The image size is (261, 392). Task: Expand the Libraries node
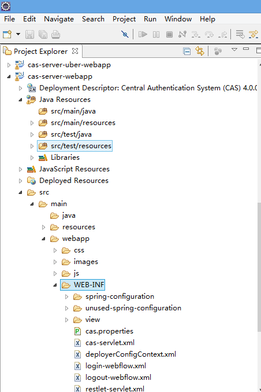(x=32, y=157)
